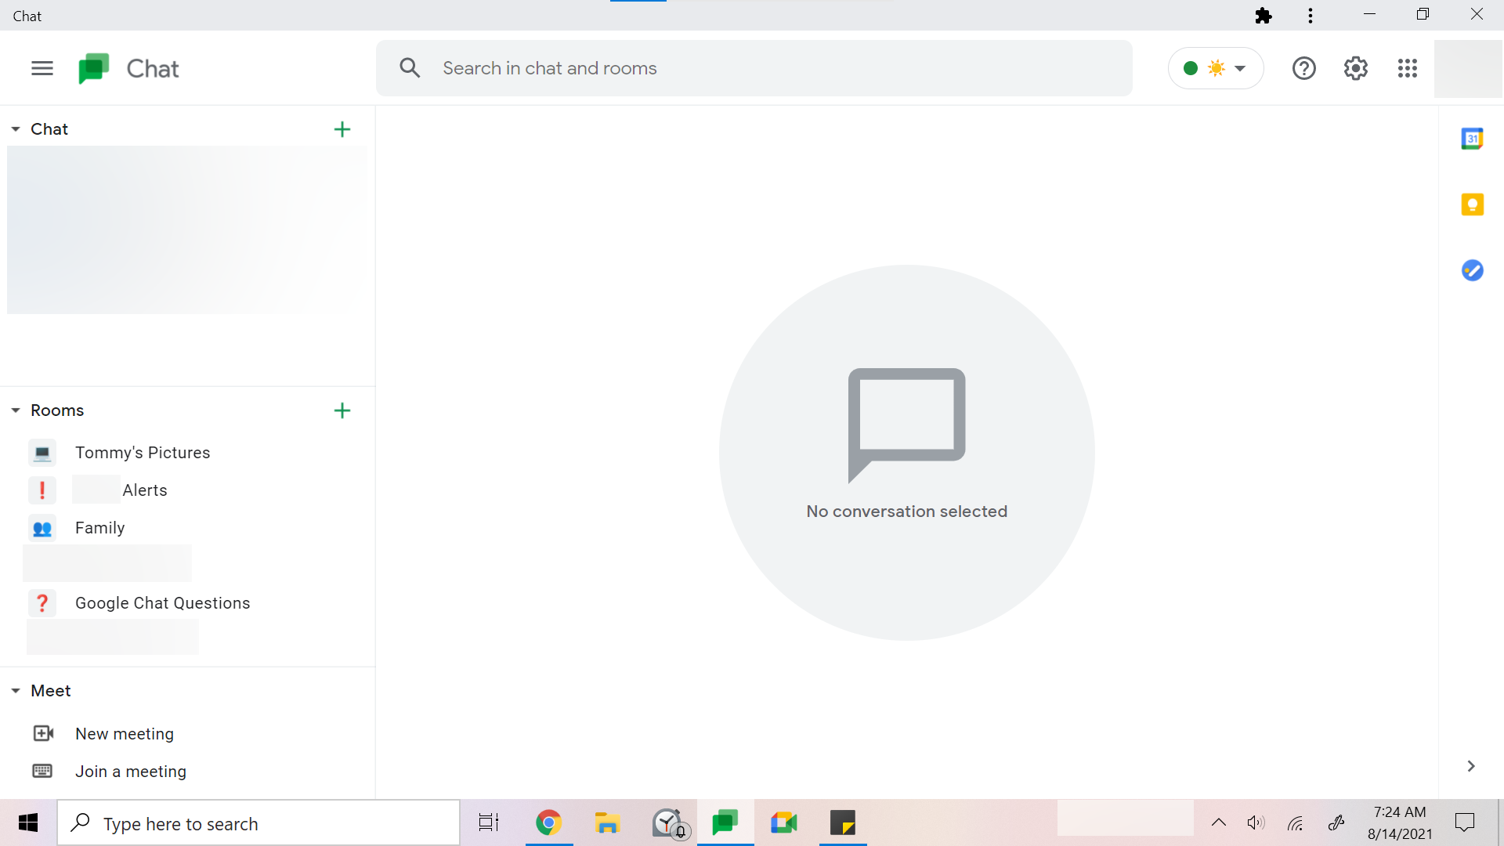Viewport: 1504px width, 846px height.
Task: Focus the Search in chat and rooms field
Action: click(x=752, y=69)
